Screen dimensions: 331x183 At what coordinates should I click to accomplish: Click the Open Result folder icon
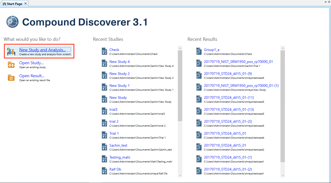11,78
